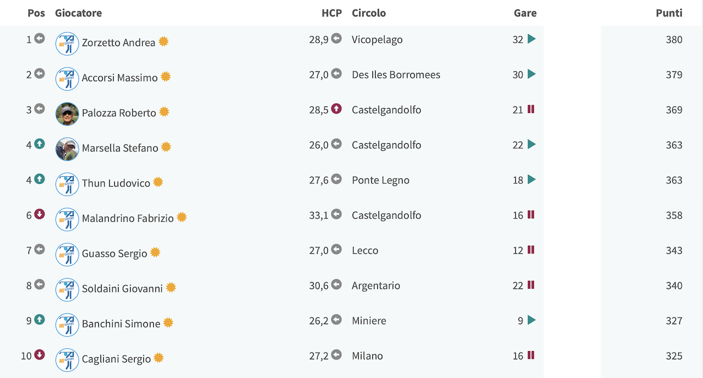Click the sun badge beside Zorzetto Andrea
Viewport: 703px width, 378px height.
coord(164,42)
